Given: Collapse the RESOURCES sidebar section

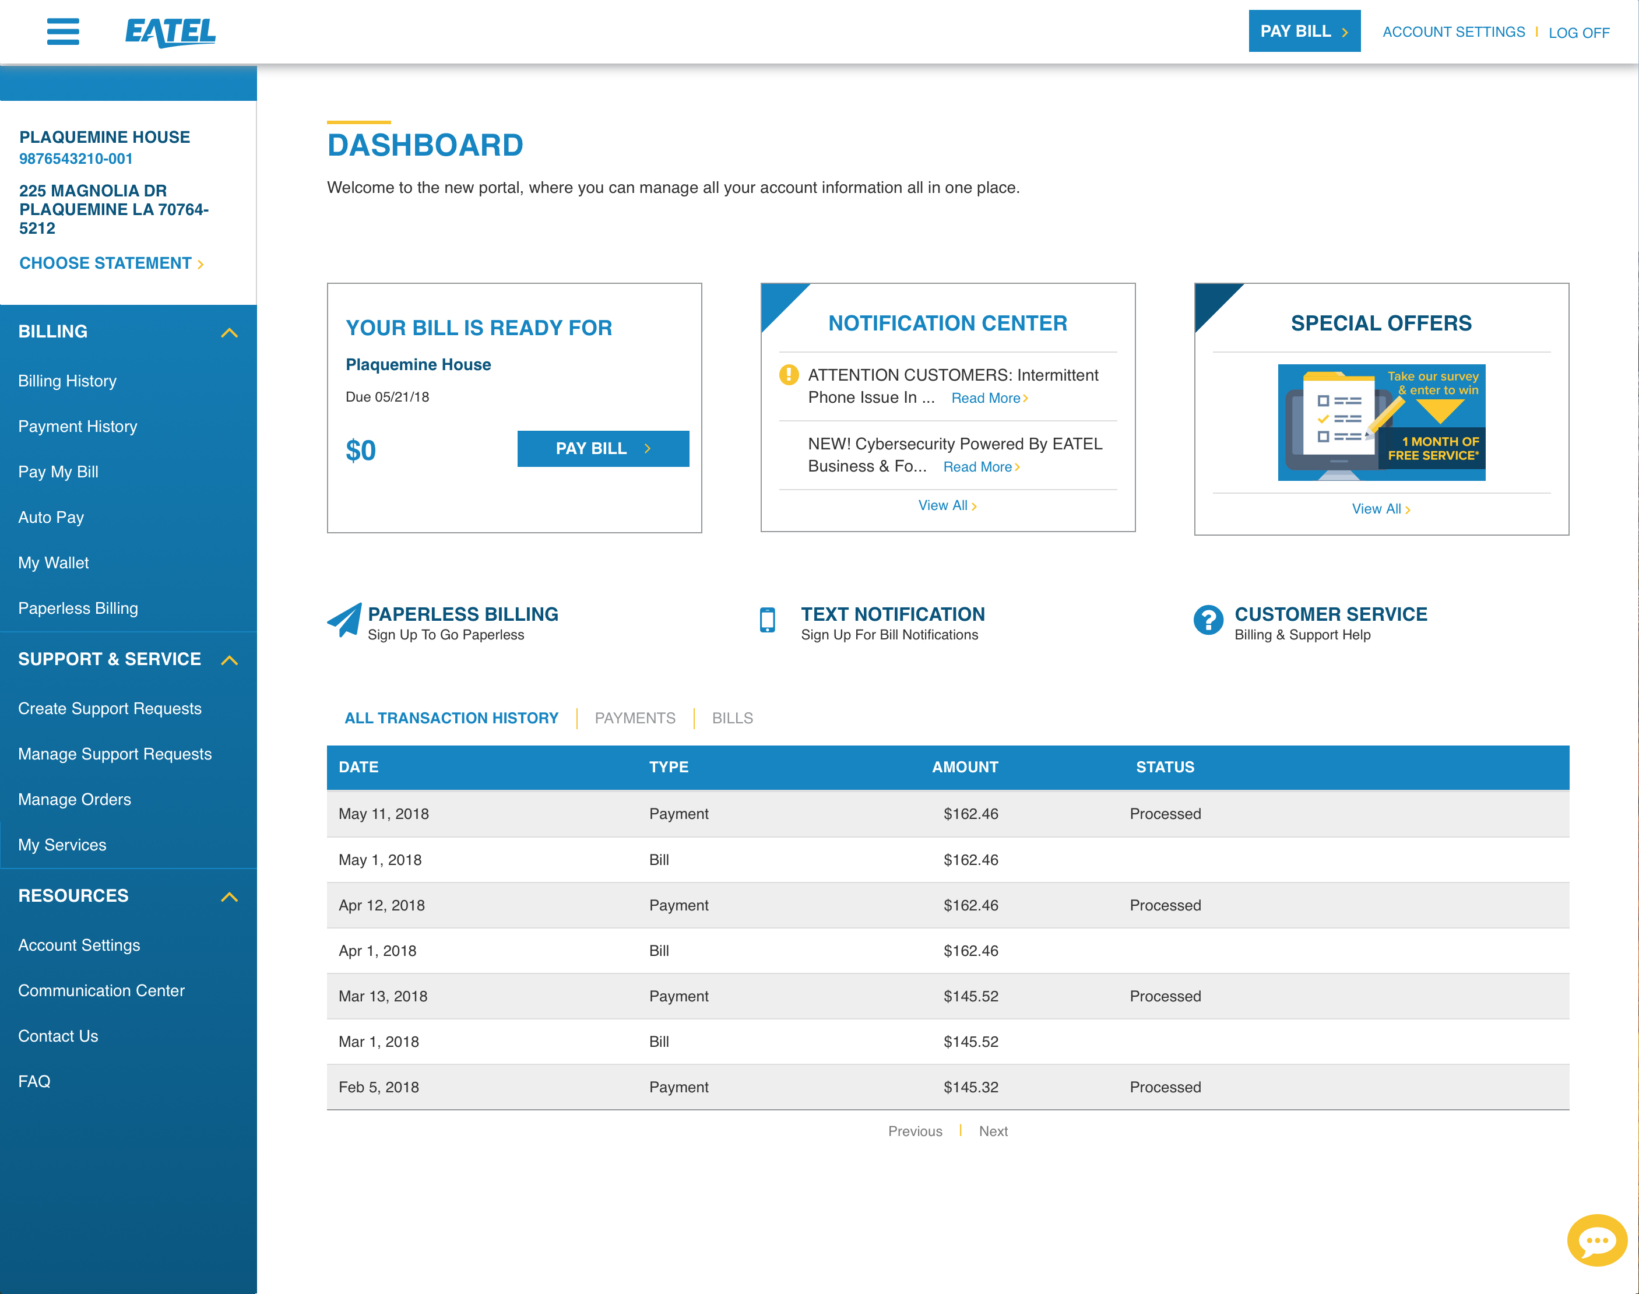Looking at the screenshot, I should 228,896.
